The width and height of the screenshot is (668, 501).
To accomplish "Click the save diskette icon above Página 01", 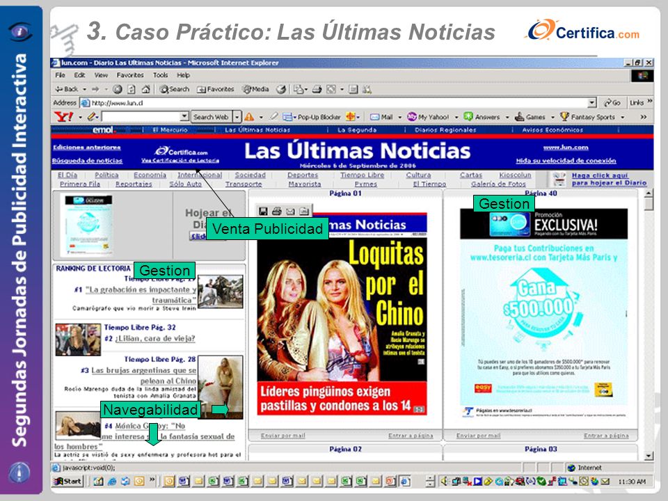I will (263, 211).
